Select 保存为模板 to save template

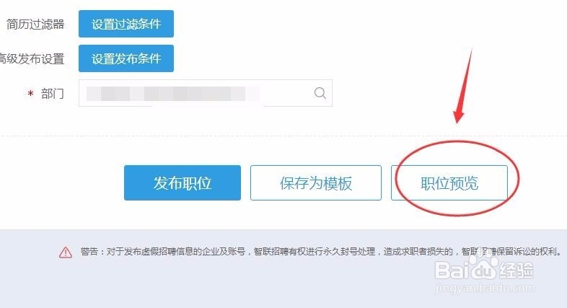pos(316,183)
